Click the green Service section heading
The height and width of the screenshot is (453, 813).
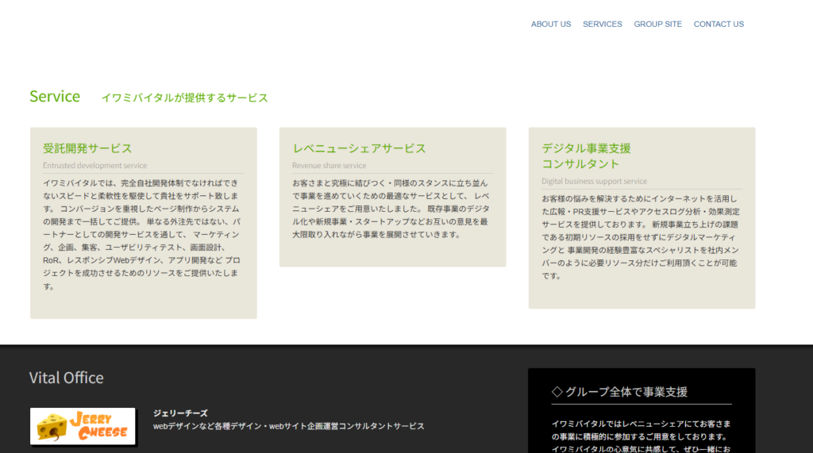click(x=55, y=97)
